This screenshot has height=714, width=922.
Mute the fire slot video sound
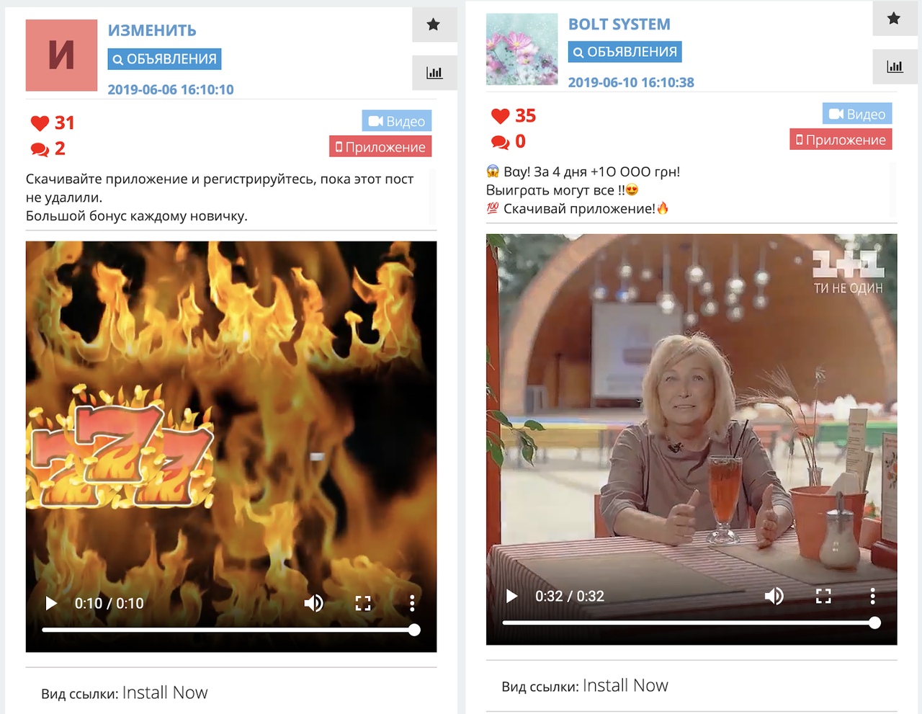click(313, 603)
